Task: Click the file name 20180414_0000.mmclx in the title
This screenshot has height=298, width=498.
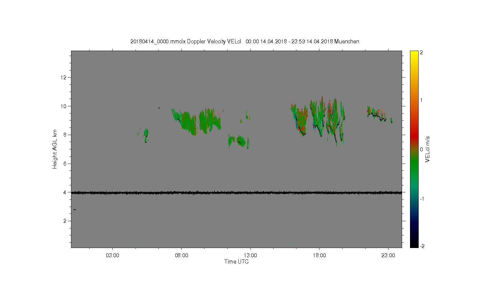Action: point(158,42)
